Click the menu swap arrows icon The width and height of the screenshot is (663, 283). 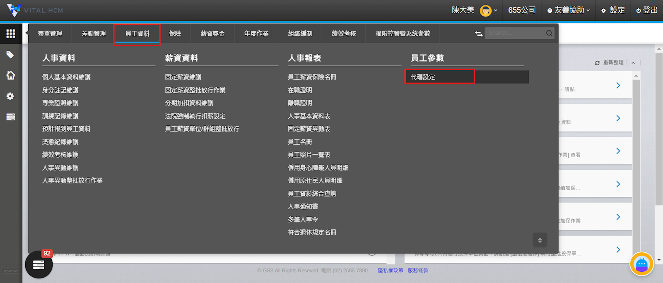click(x=479, y=34)
